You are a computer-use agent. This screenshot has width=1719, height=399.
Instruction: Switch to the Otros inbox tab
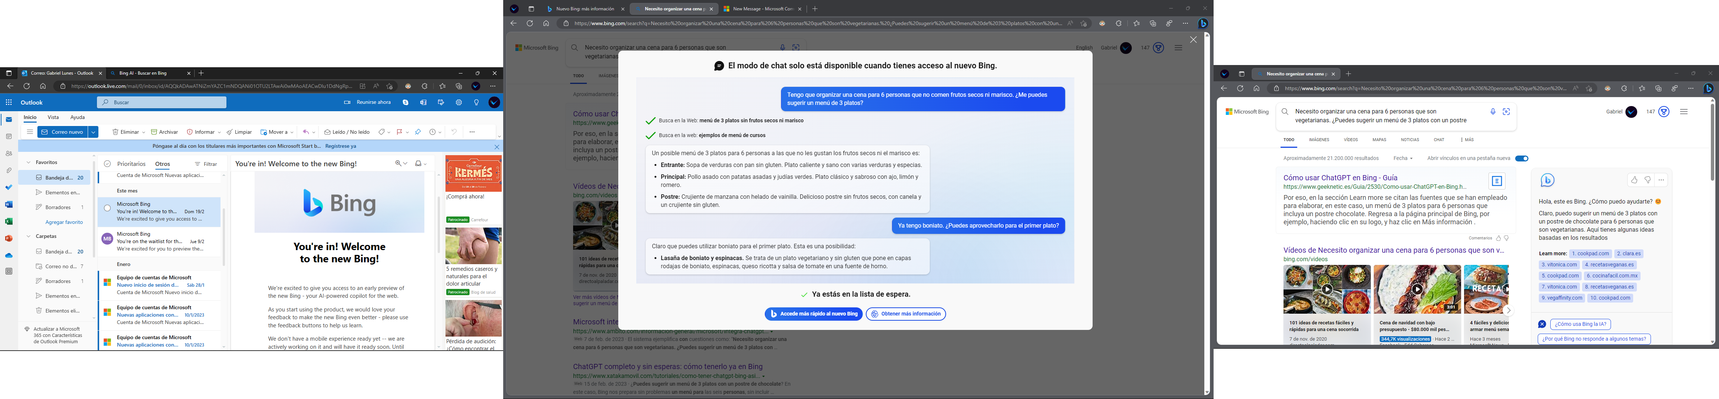pyautogui.click(x=162, y=164)
